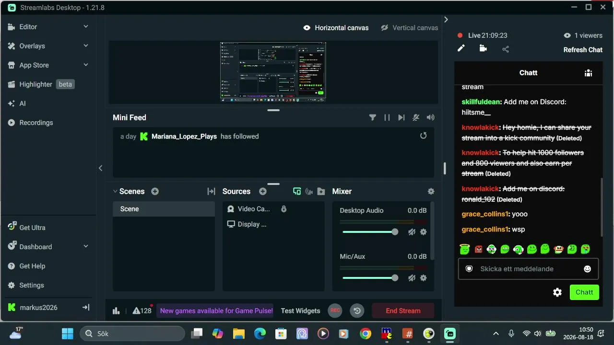Open chat settings gear next to Chatt button
The width and height of the screenshot is (614, 345).
click(x=557, y=292)
